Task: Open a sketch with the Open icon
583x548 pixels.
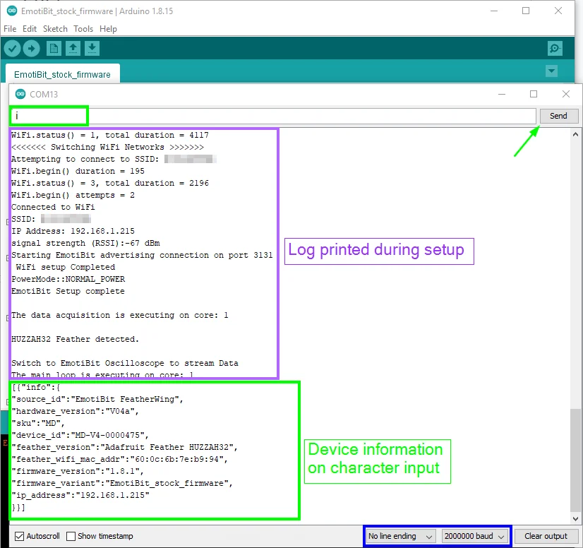Action: point(73,48)
